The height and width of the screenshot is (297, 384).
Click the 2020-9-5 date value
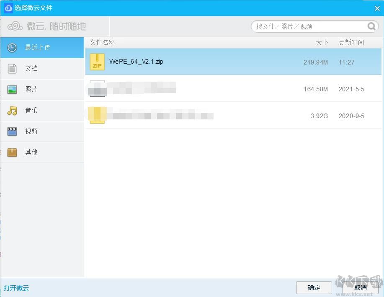[351, 116]
